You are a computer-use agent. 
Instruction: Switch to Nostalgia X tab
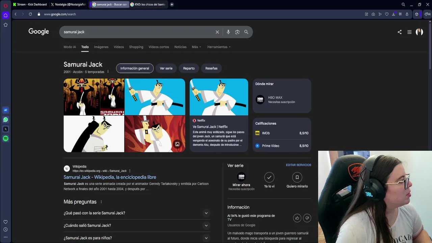69,4
